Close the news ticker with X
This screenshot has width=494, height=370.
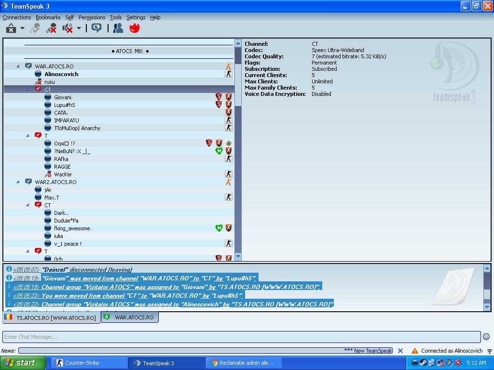(400, 351)
